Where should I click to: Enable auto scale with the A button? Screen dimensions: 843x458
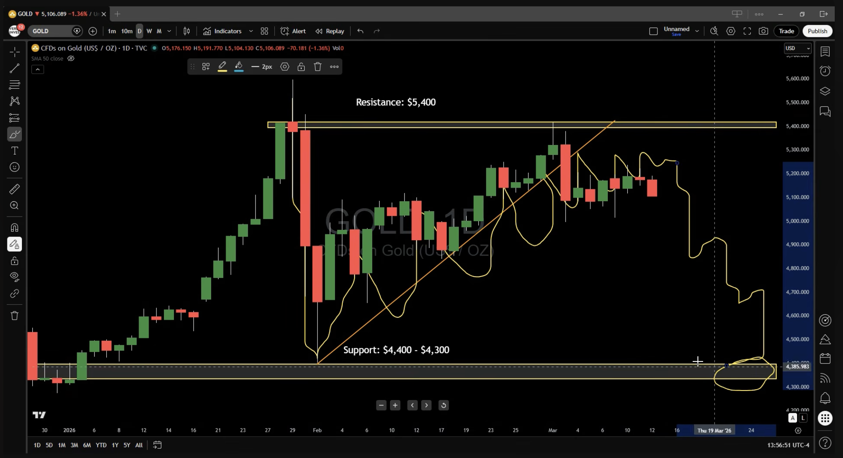tap(792, 418)
